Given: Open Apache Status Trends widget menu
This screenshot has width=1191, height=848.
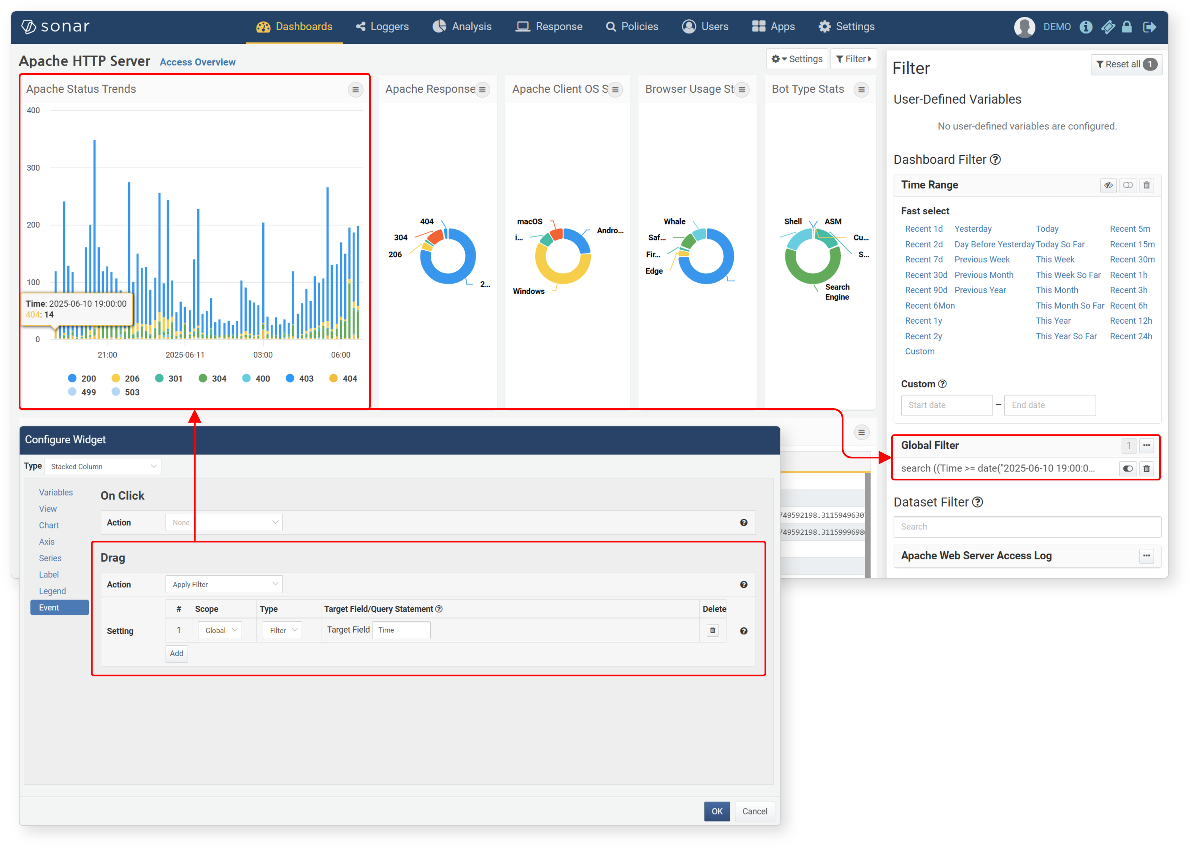Looking at the screenshot, I should [x=356, y=90].
